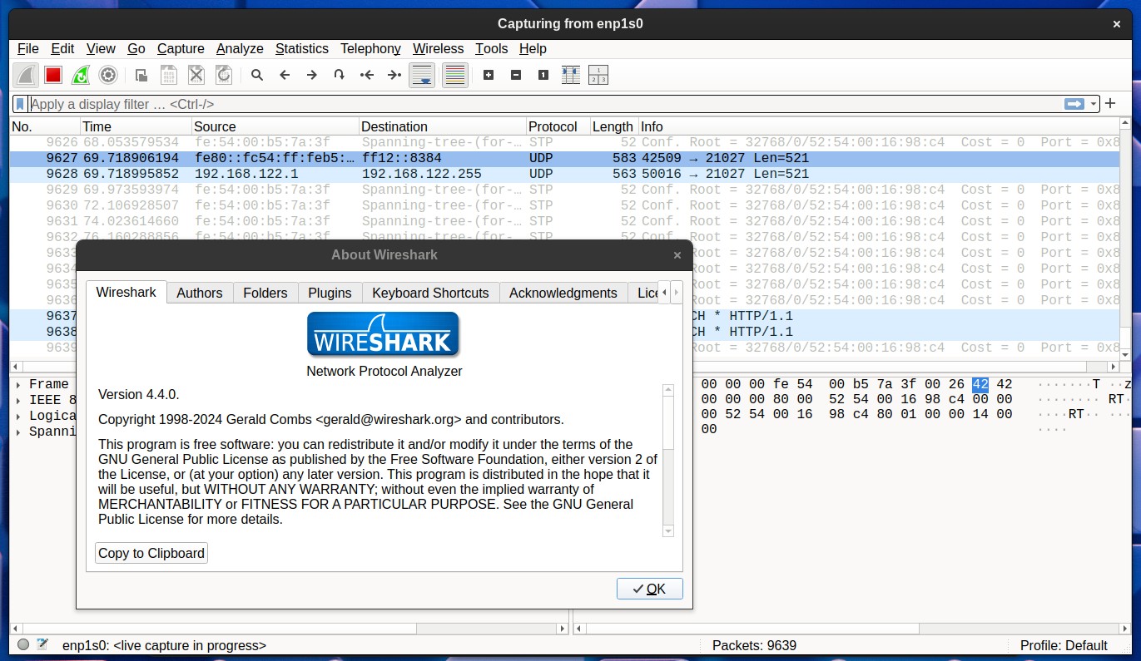Restart the current capture with the green fin icon
This screenshot has width=1141, height=661.
pyautogui.click(x=81, y=75)
